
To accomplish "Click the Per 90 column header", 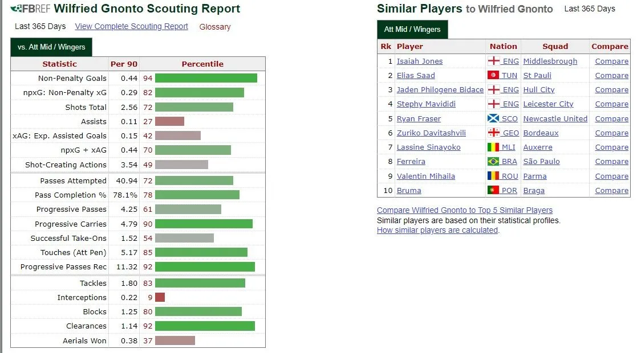I will pos(124,64).
